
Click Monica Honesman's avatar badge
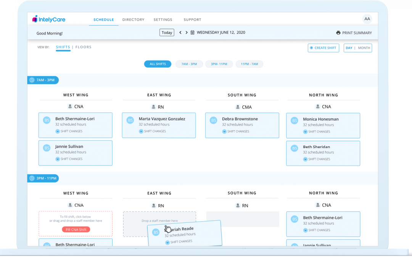(295, 121)
